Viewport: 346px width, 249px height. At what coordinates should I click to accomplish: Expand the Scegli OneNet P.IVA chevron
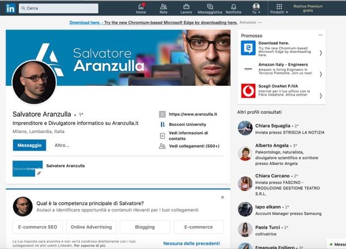tap(320, 96)
